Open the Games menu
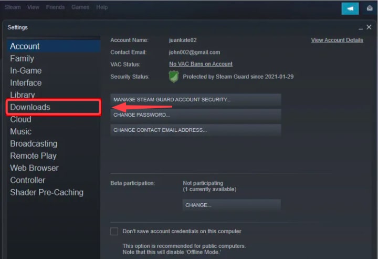 coord(80,7)
